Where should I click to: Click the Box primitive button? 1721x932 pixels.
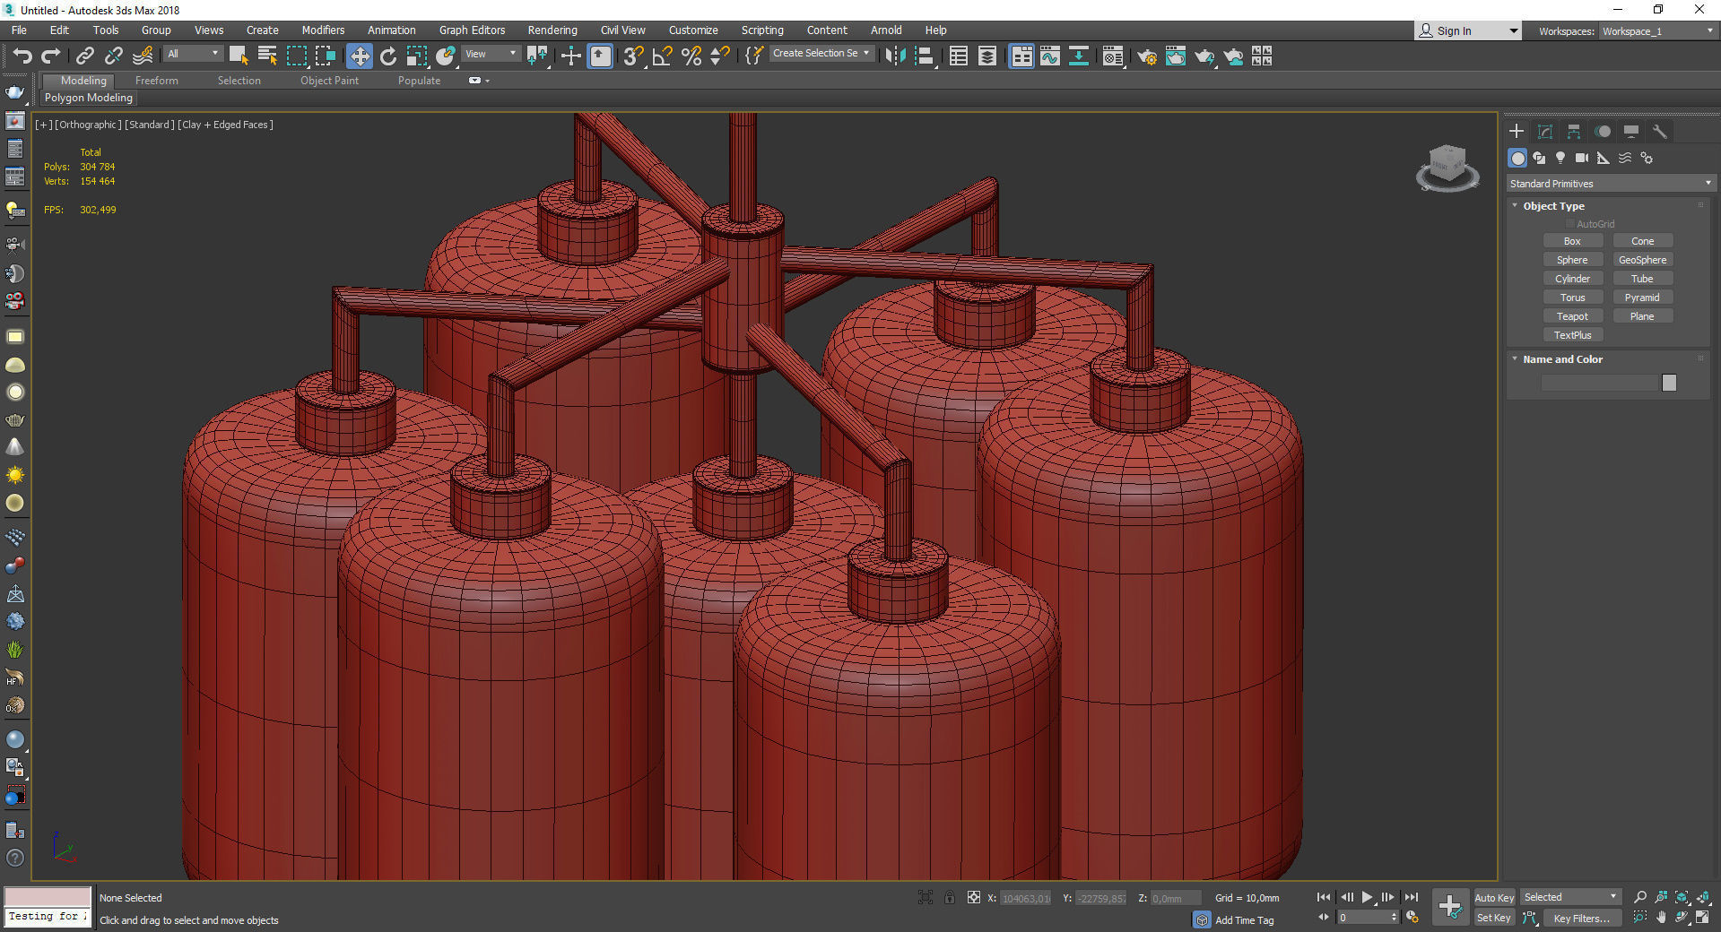(1572, 241)
